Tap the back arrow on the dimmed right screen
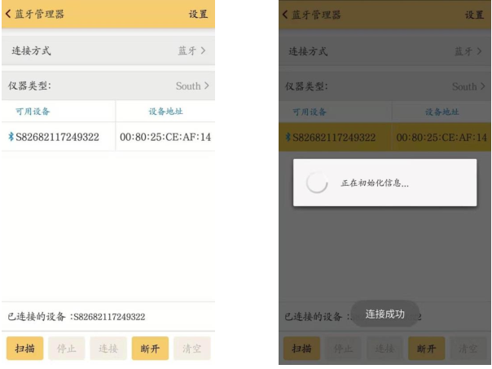 [284, 14]
